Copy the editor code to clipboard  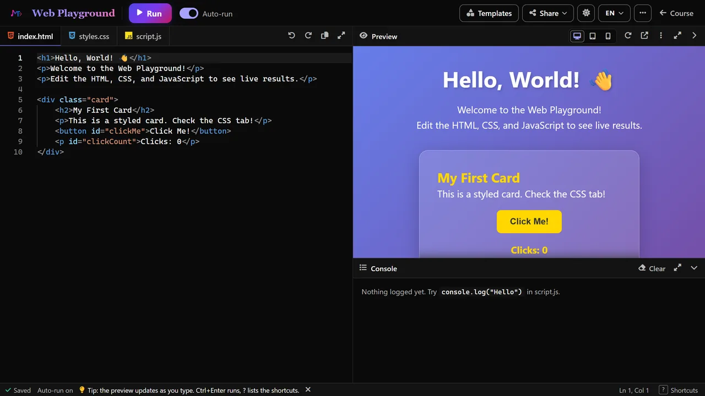tap(325, 36)
